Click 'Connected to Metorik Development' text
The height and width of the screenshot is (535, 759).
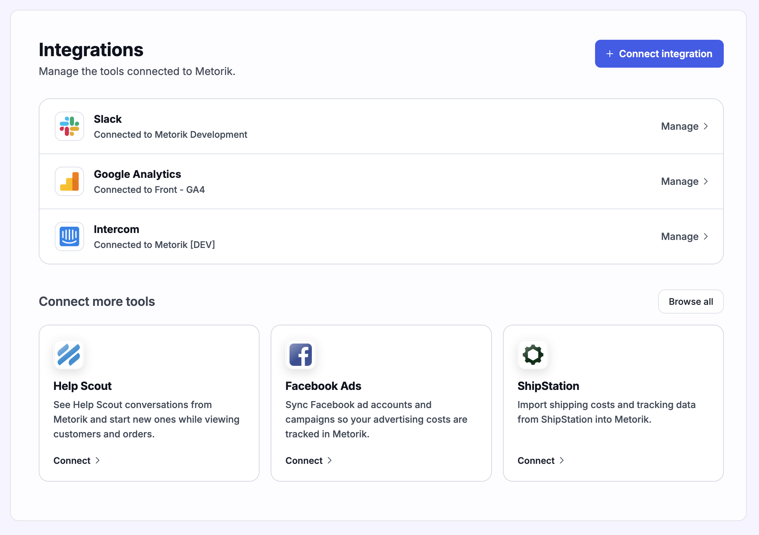click(171, 135)
